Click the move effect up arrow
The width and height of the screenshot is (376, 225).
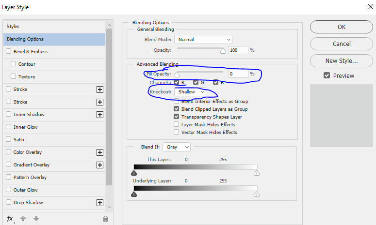pos(23,218)
